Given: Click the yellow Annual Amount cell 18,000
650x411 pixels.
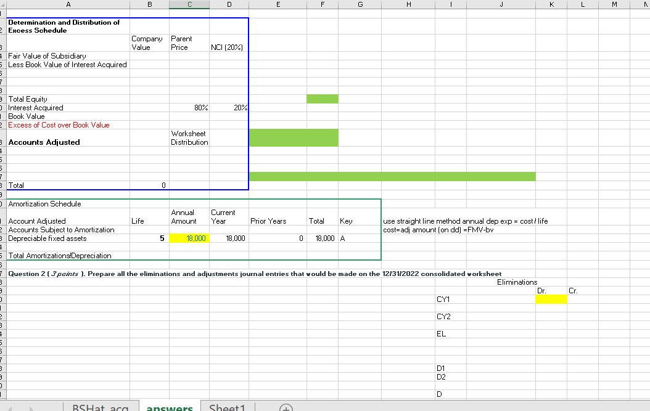Looking at the screenshot, I should click(x=189, y=238).
